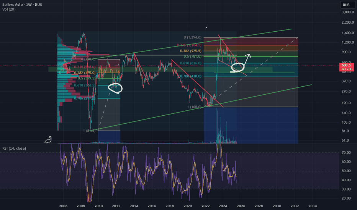Click the 1 (168.0) Fibonacci level label

(194, 107)
